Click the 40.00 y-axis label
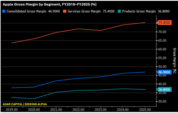 (x=162, y=84)
